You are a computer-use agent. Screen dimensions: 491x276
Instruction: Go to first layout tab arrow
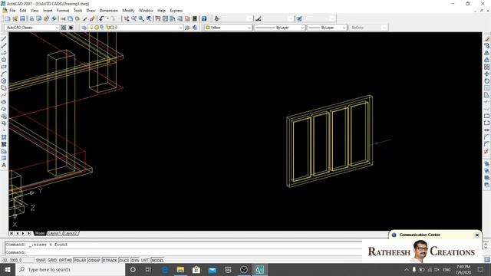pyautogui.click(x=12, y=233)
